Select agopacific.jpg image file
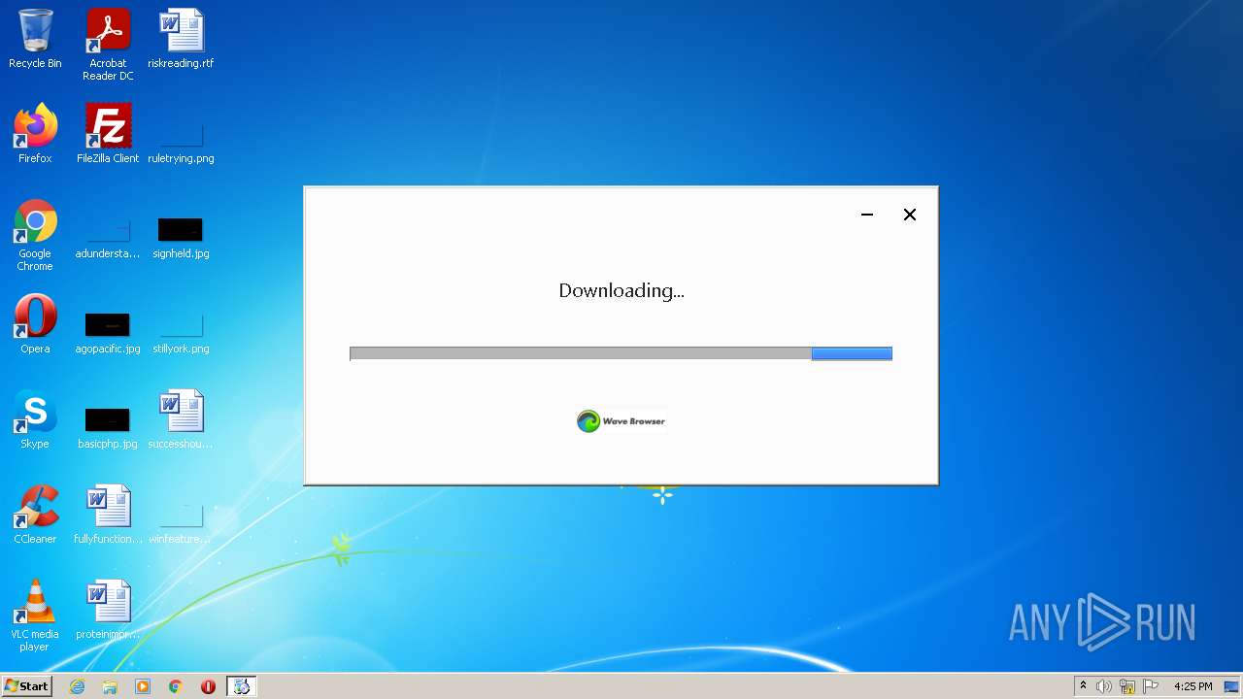The height and width of the screenshot is (699, 1243). [x=108, y=332]
